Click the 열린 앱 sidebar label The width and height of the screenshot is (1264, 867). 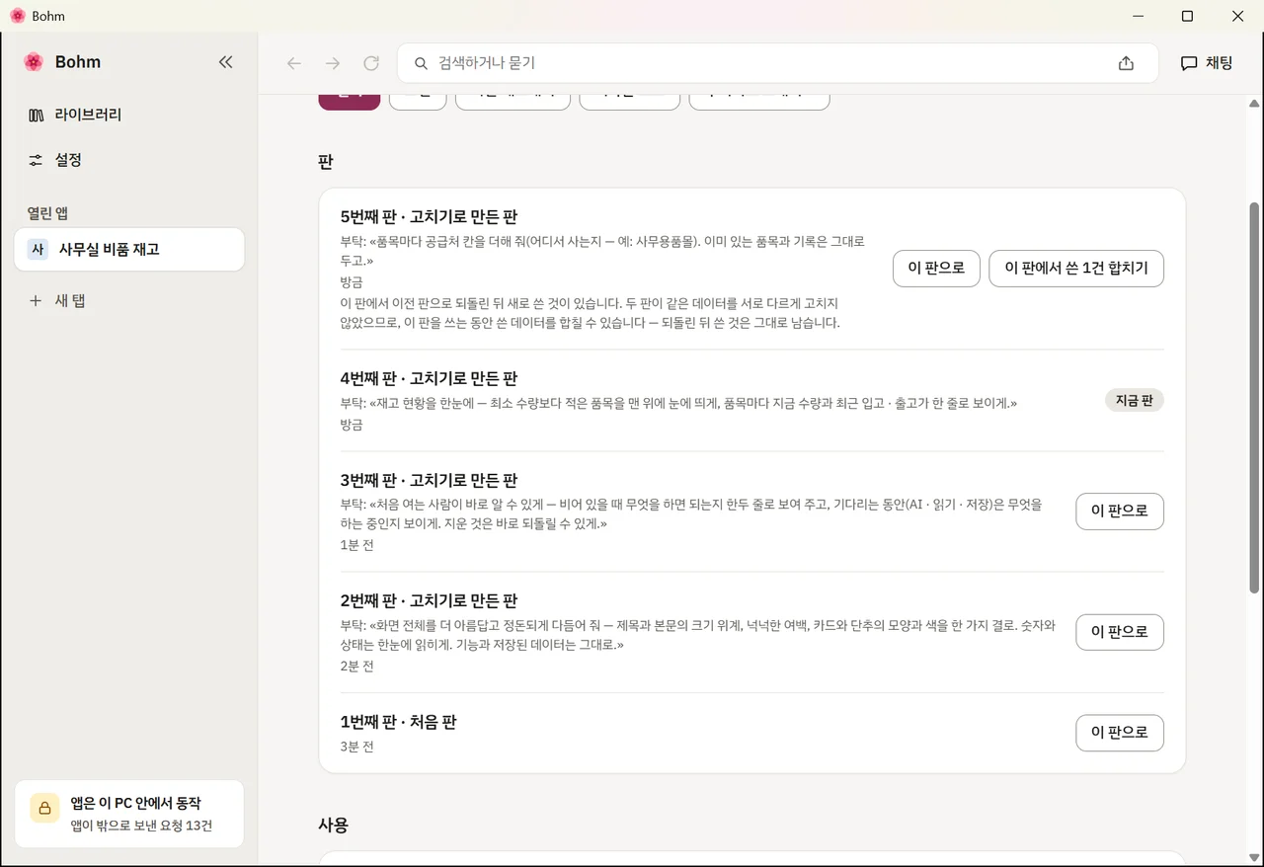[47, 213]
